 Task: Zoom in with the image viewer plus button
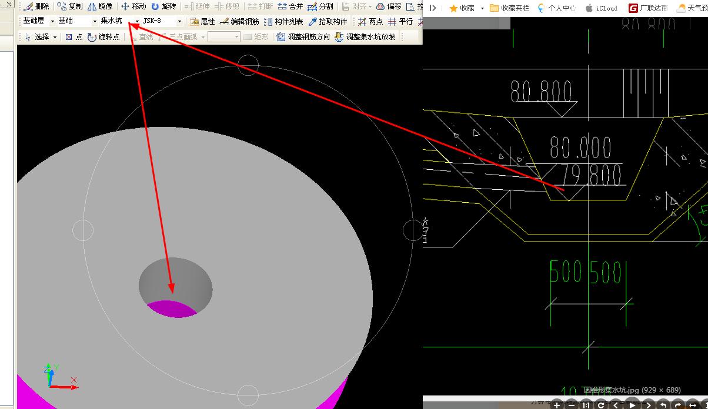[x=556, y=405]
